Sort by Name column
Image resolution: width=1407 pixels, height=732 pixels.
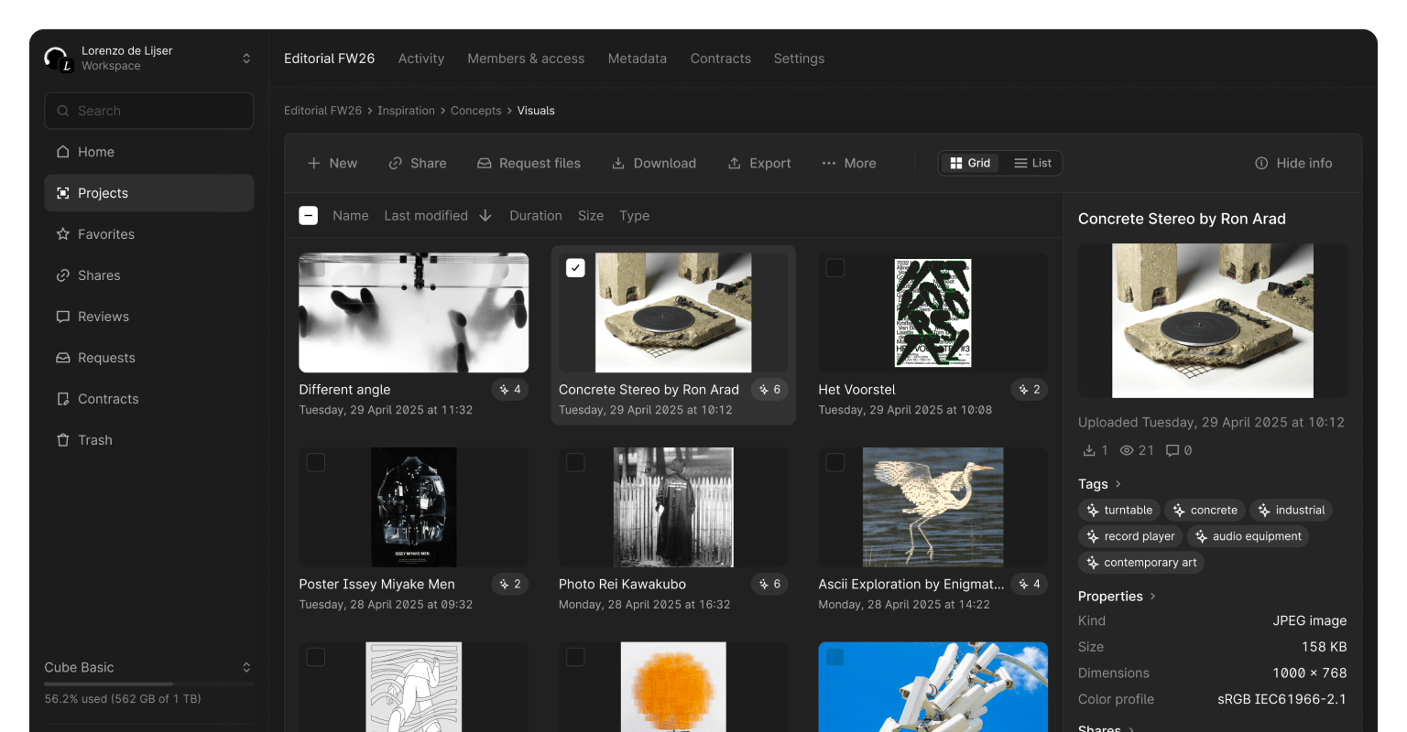351,216
